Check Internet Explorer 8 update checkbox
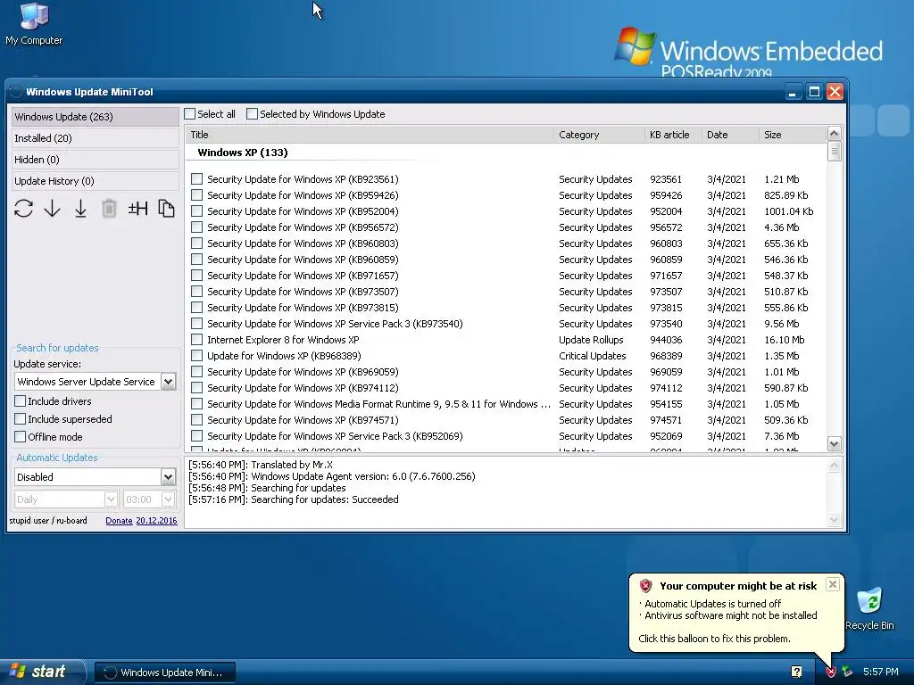The height and width of the screenshot is (685, 914). (197, 340)
